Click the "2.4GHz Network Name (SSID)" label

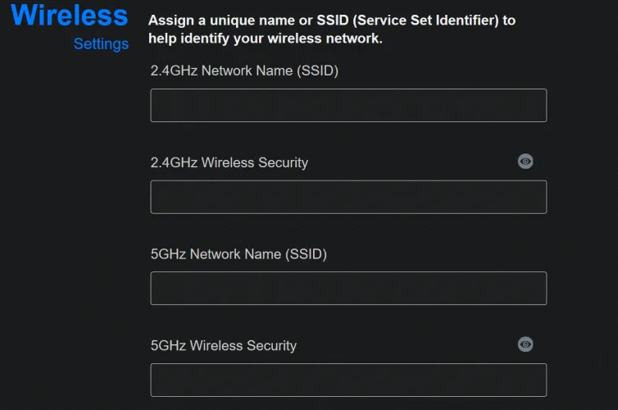(x=244, y=71)
